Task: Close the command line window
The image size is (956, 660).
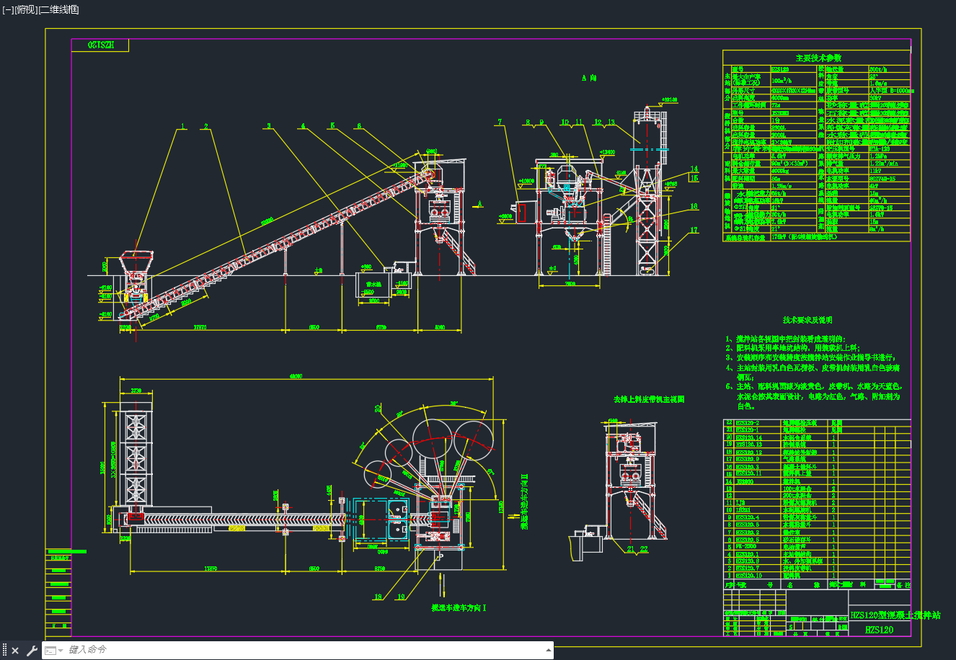Action: (x=15, y=651)
